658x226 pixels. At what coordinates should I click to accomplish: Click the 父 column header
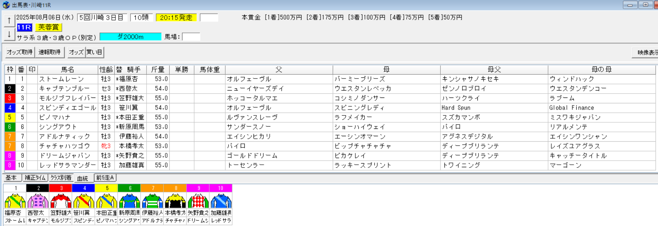pos(279,69)
